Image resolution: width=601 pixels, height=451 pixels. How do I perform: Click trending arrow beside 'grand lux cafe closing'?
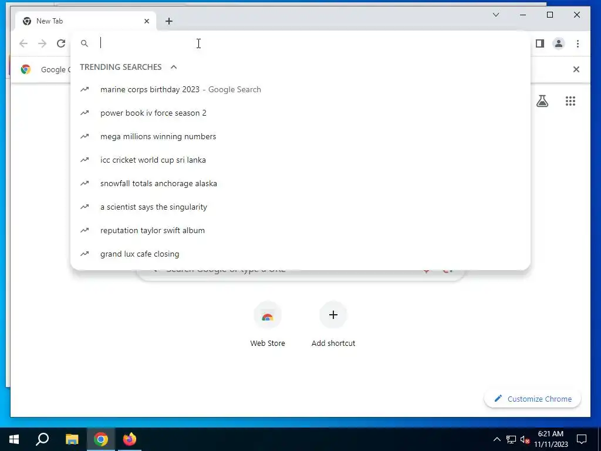(85, 254)
